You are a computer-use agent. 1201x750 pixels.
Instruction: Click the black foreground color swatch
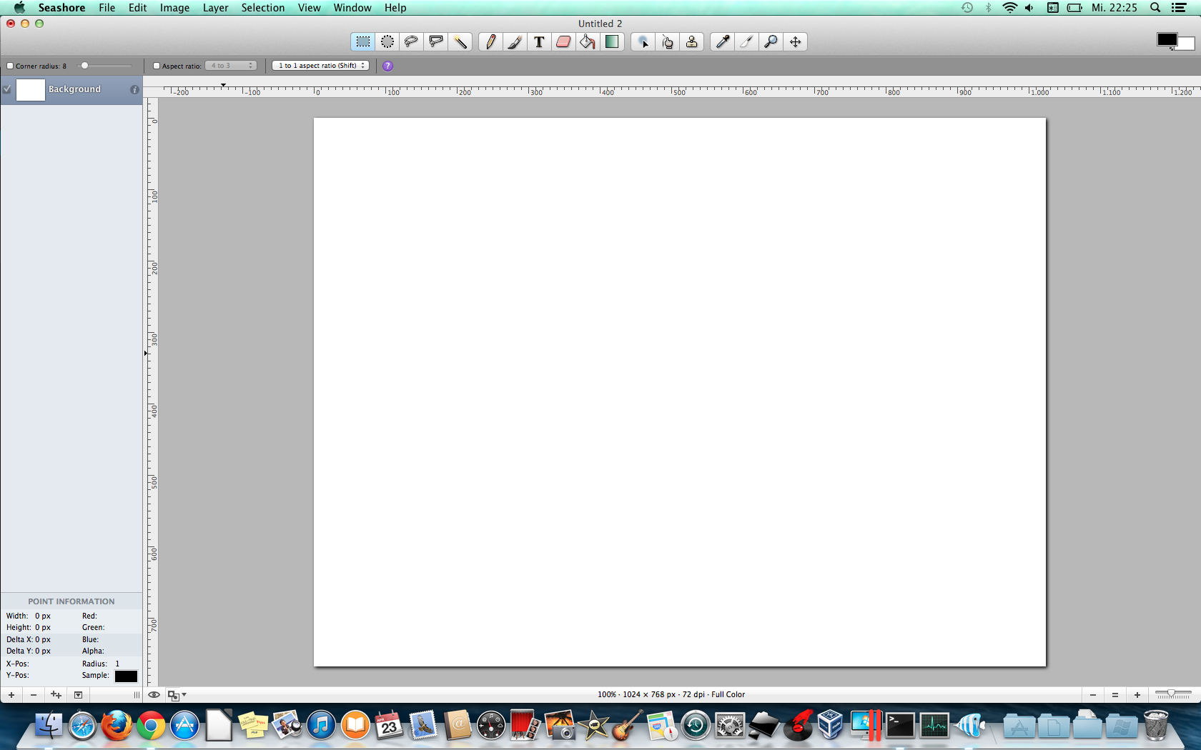tap(1167, 40)
